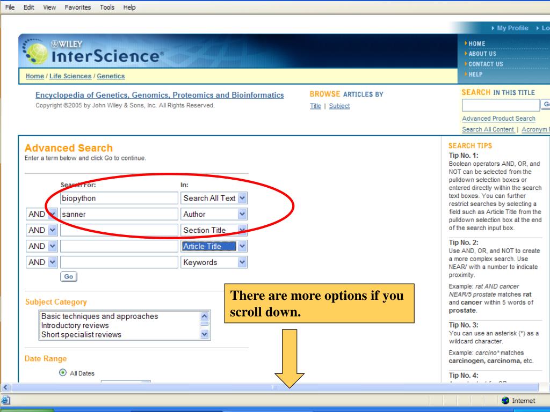Click the Subject Category heading
The image size is (550, 412).
56,302
